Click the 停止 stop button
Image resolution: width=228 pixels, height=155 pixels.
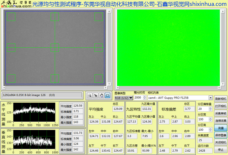[x=221, y=150]
